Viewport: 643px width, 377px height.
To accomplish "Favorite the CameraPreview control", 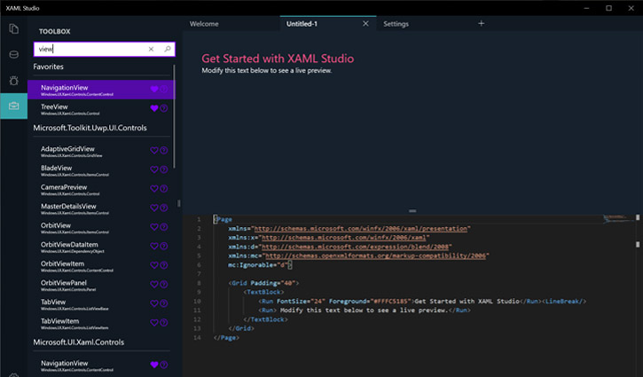I will coord(154,189).
